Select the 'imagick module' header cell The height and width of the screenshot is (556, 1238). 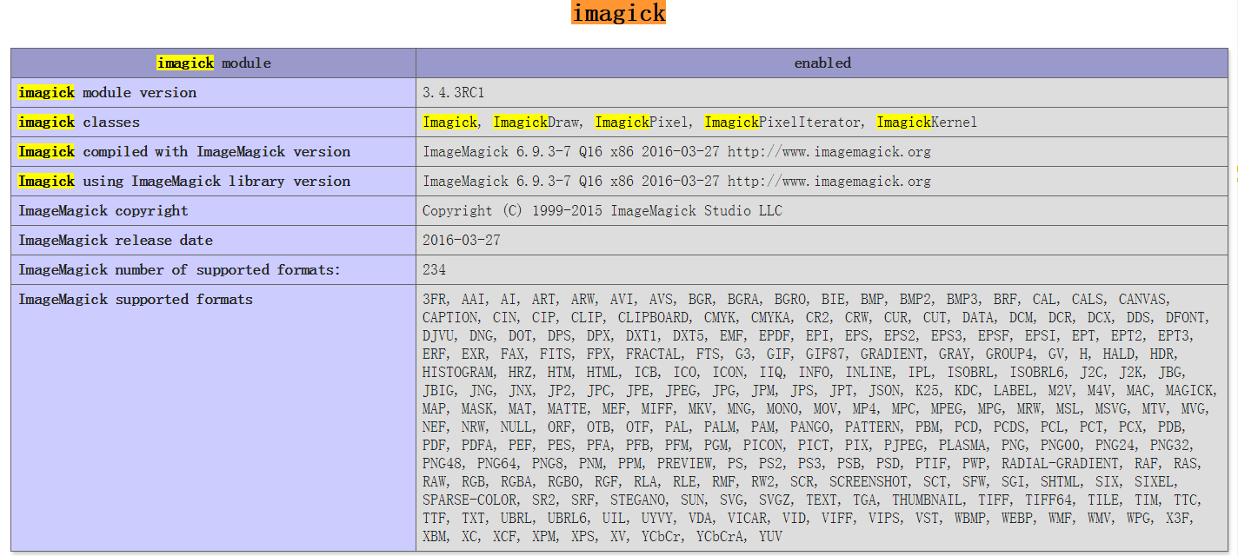tap(214, 63)
